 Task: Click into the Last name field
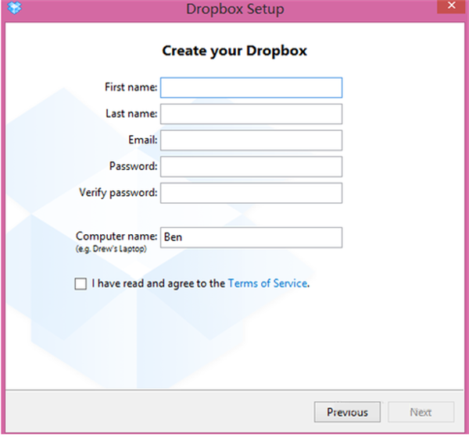[x=251, y=114]
